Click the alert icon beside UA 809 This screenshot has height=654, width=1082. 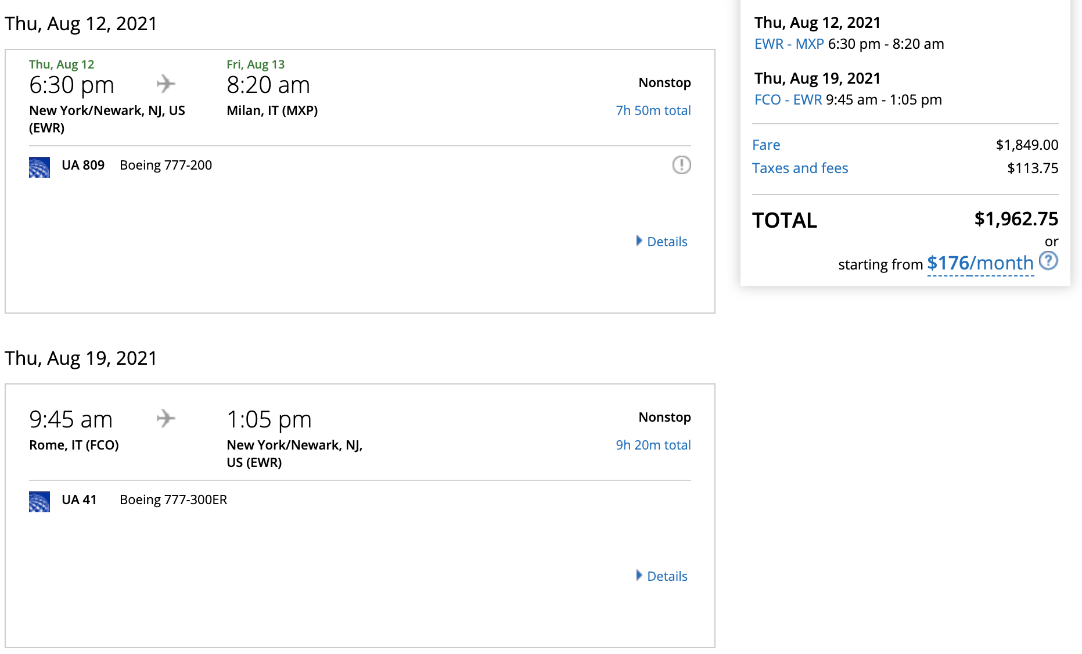coord(681,165)
